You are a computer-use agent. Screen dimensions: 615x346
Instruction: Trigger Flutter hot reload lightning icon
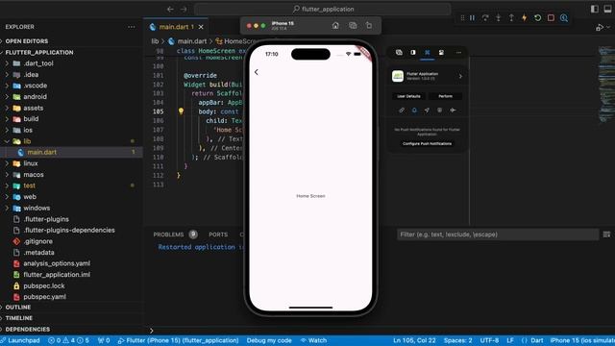[525, 18]
